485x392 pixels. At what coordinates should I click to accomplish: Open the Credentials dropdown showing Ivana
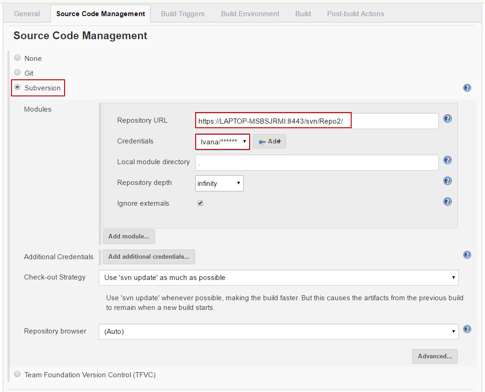click(x=223, y=142)
